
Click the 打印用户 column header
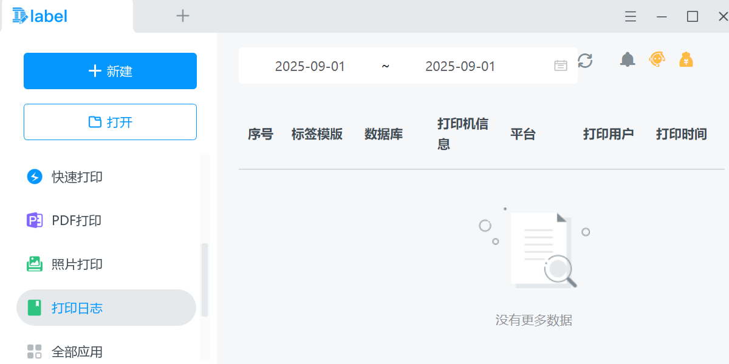(x=609, y=134)
